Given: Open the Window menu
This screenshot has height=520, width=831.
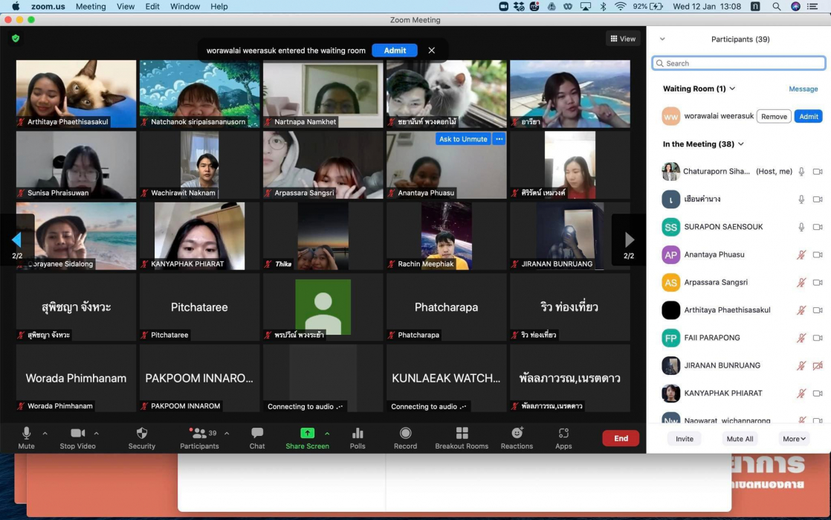Looking at the screenshot, I should pyautogui.click(x=185, y=7).
